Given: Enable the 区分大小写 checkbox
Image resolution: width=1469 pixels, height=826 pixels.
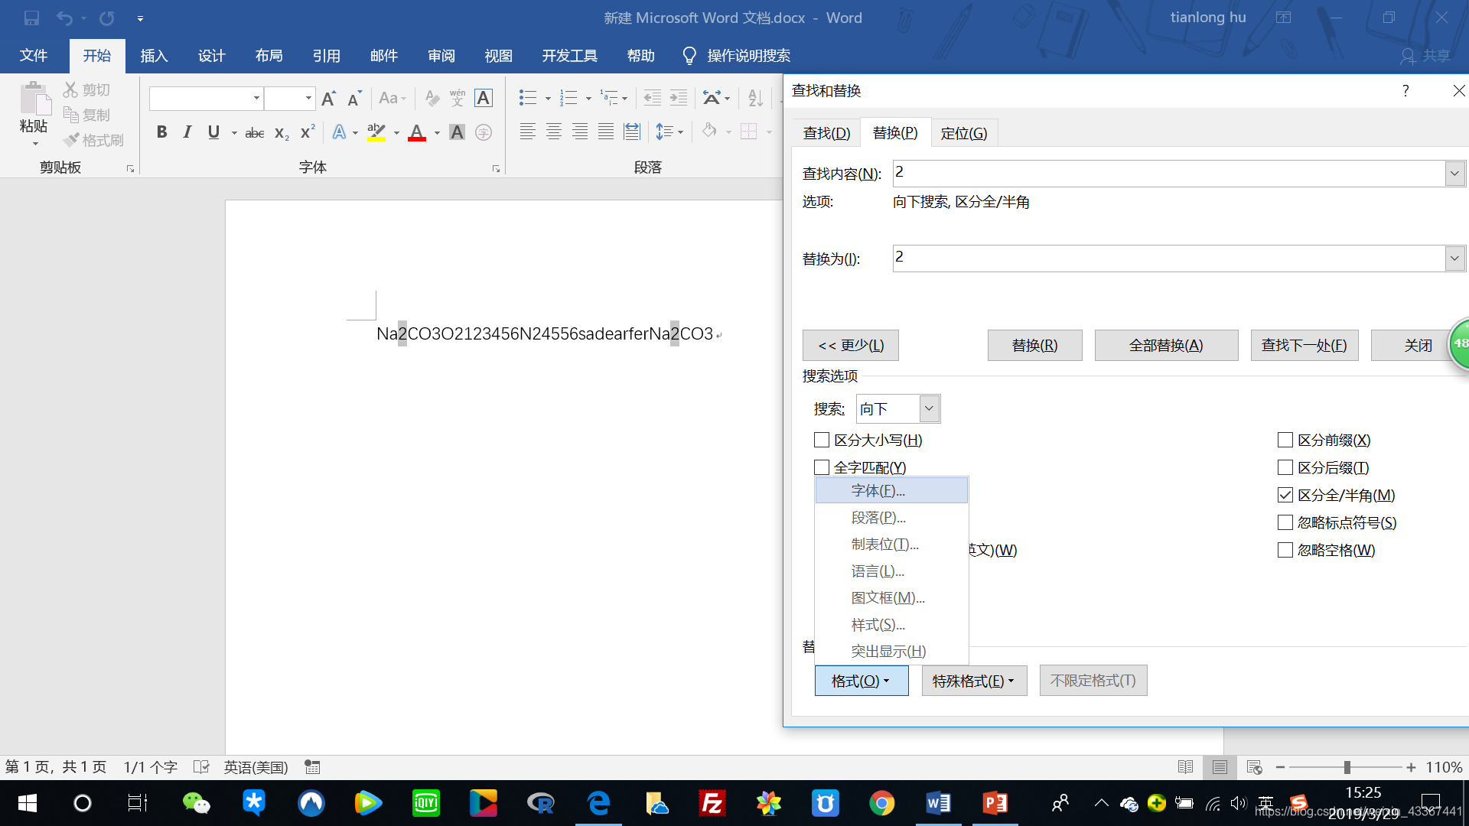Looking at the screenshot, I should tap(822, 440).
